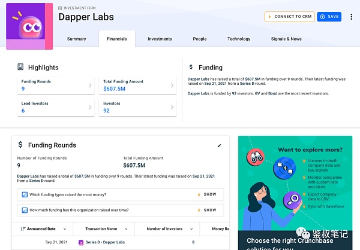The height and width of the screenshot is (250, 360).
Task: Expand the Investors highlight chevron
Action: click(172, 108)
